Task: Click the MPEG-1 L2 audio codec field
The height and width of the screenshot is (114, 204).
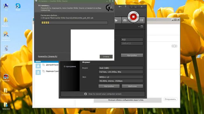Action: (x=120, y=77)
